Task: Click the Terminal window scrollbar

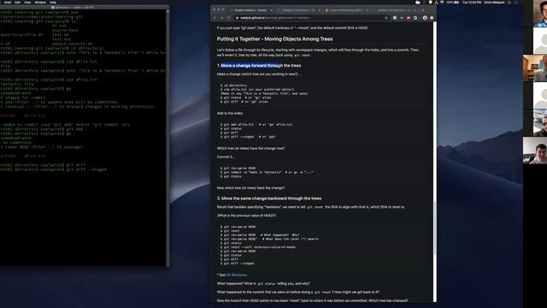Action: [x=168, y=138]
